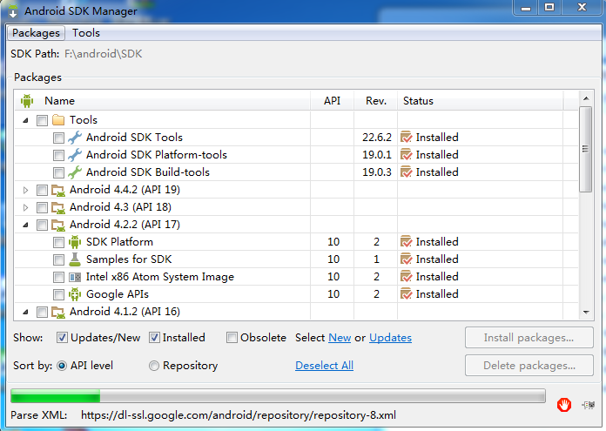The image size is (606, 431).
Task: Click the installed status icon for Samples for SDK
Action: (407, 259)
